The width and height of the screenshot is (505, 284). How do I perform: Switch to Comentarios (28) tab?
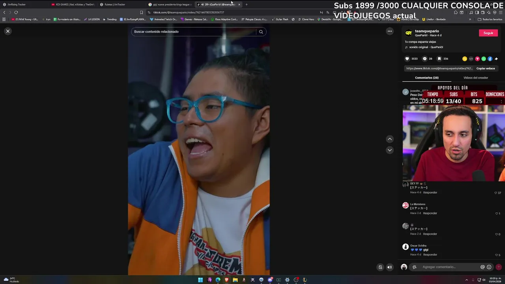pos(426,78)
